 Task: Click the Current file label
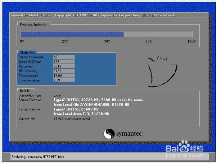(x=27, y=118)
